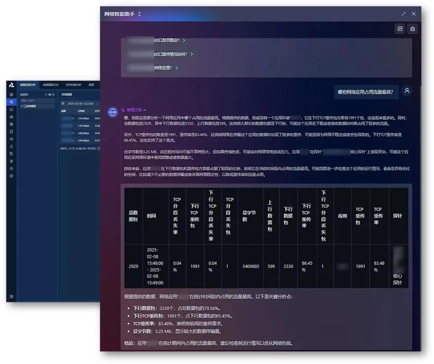Click the 3409885 total bytes cell

[x=251, y=266]
